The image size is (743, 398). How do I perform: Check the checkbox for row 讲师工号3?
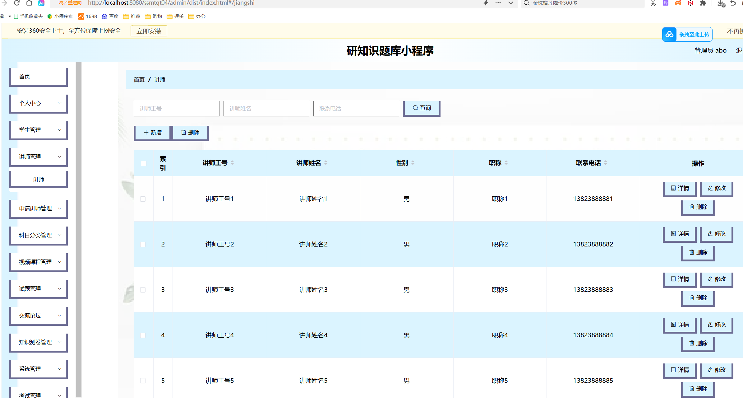[x=143, y=290]
